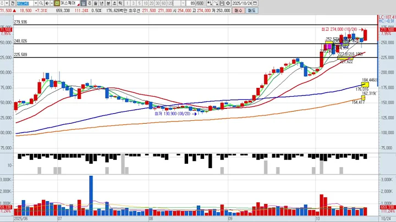The width and height of the screenshot is (396, 222).
Task: Click the speaker sound alert icon
Action: point(47,3)
